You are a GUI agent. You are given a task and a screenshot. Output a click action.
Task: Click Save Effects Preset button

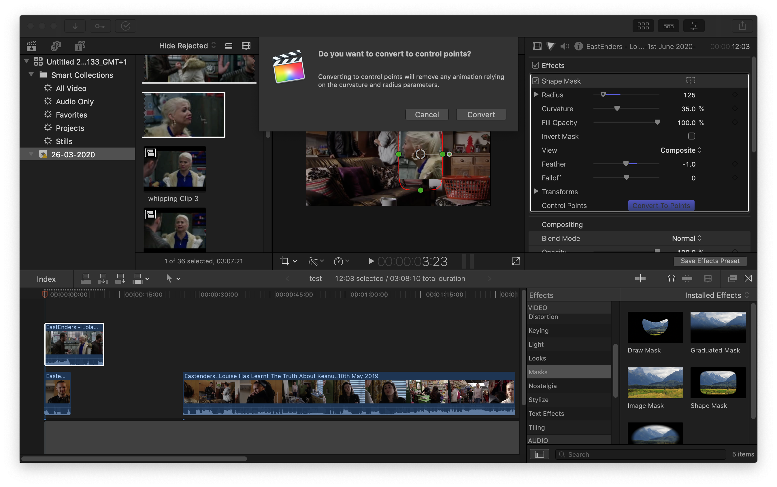pyautogui.click(x=710, y=261)
